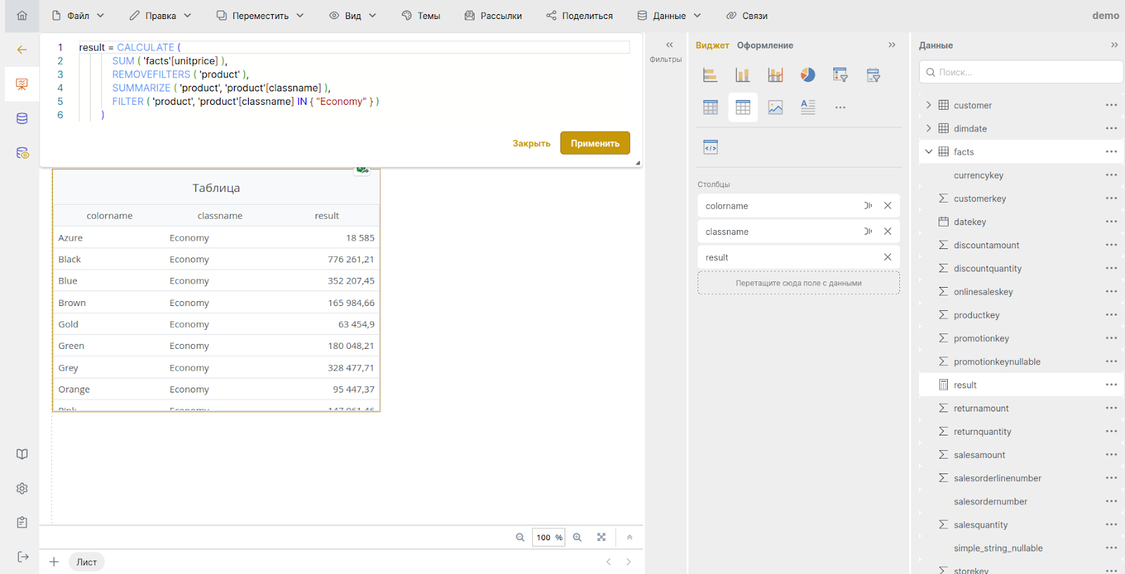Toggle the grouping icon for classname column
Image resolution: width=1125 pixels, height=574 pixels.
point(868,231)
